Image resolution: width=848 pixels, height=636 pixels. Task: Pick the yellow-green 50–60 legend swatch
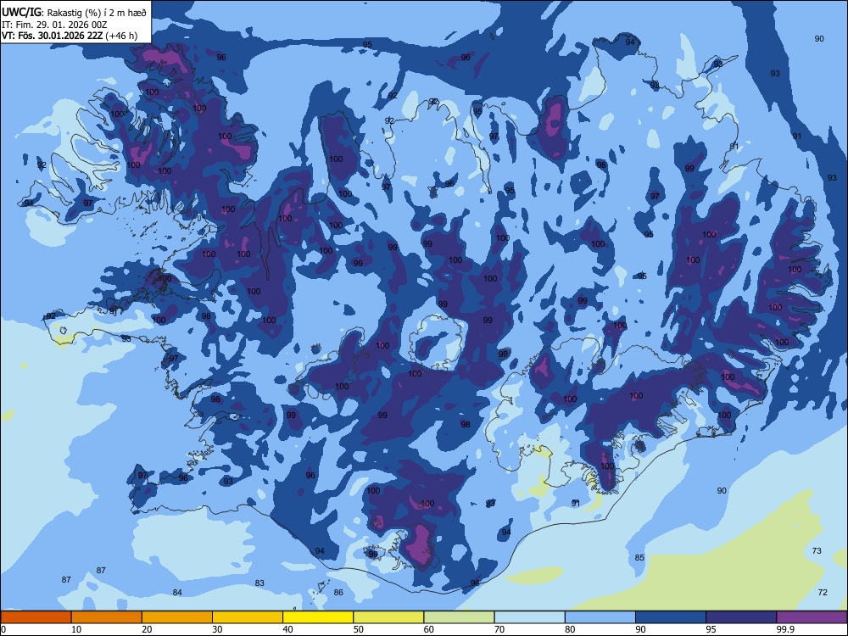click(x=388, y=617)
